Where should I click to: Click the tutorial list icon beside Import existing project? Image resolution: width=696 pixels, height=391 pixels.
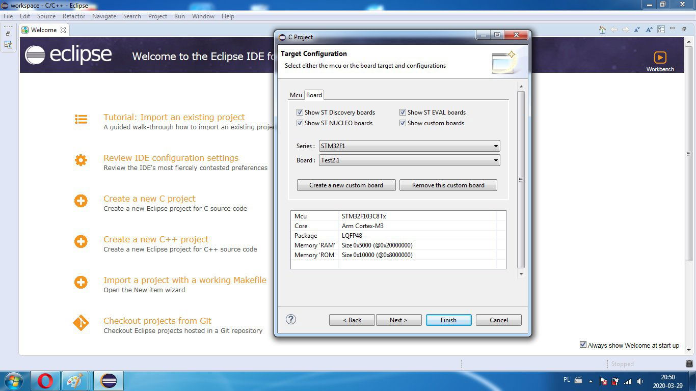tap(81, 119)
